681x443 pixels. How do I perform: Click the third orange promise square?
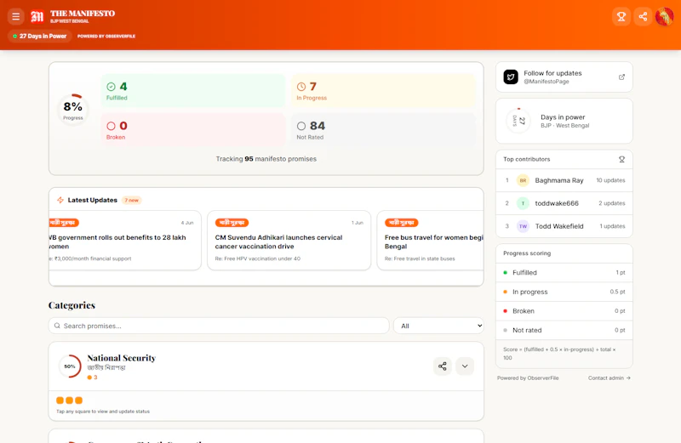(78, 400)
